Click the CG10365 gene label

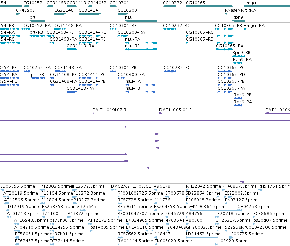tap(196, 3)
